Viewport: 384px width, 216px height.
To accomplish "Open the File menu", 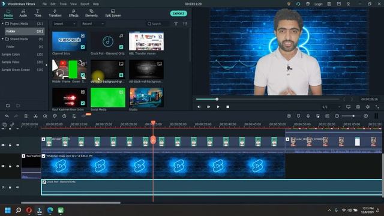I will (x=44, y=4).
